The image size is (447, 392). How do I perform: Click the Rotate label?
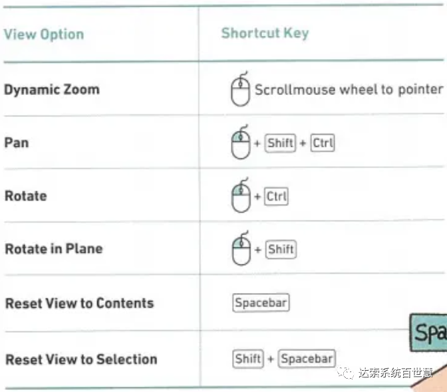(x=26, y=196)
